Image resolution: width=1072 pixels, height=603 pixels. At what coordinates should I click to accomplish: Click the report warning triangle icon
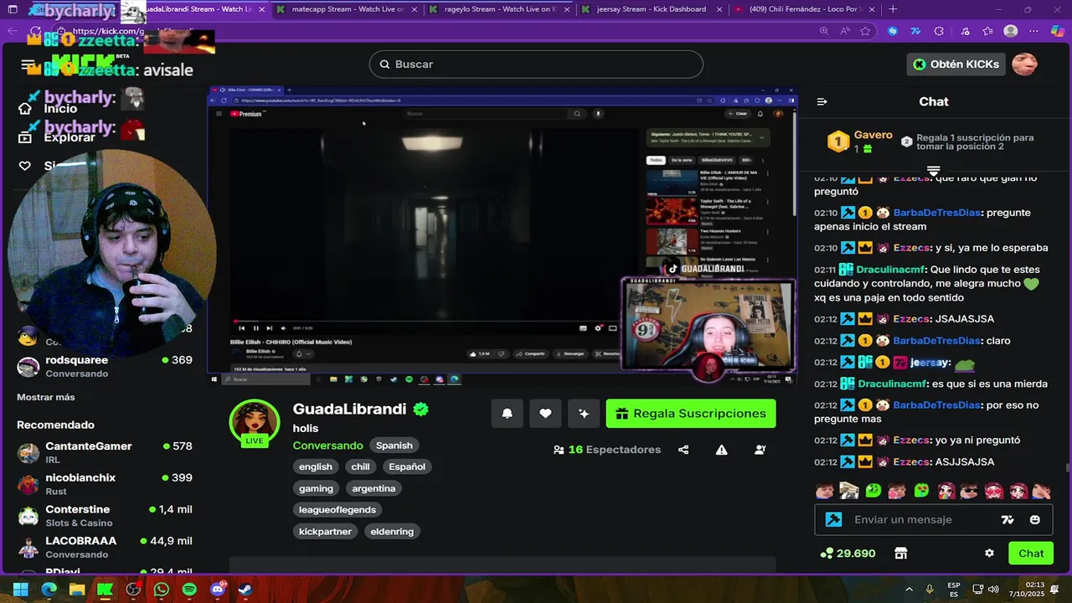click(721, 450)
